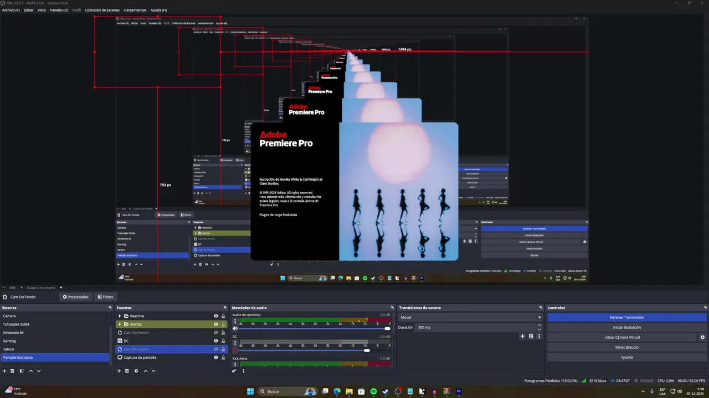The height and width of the screenshot is (398, 709).
Task: Expand the Reactive group
Action: point(120,316)
